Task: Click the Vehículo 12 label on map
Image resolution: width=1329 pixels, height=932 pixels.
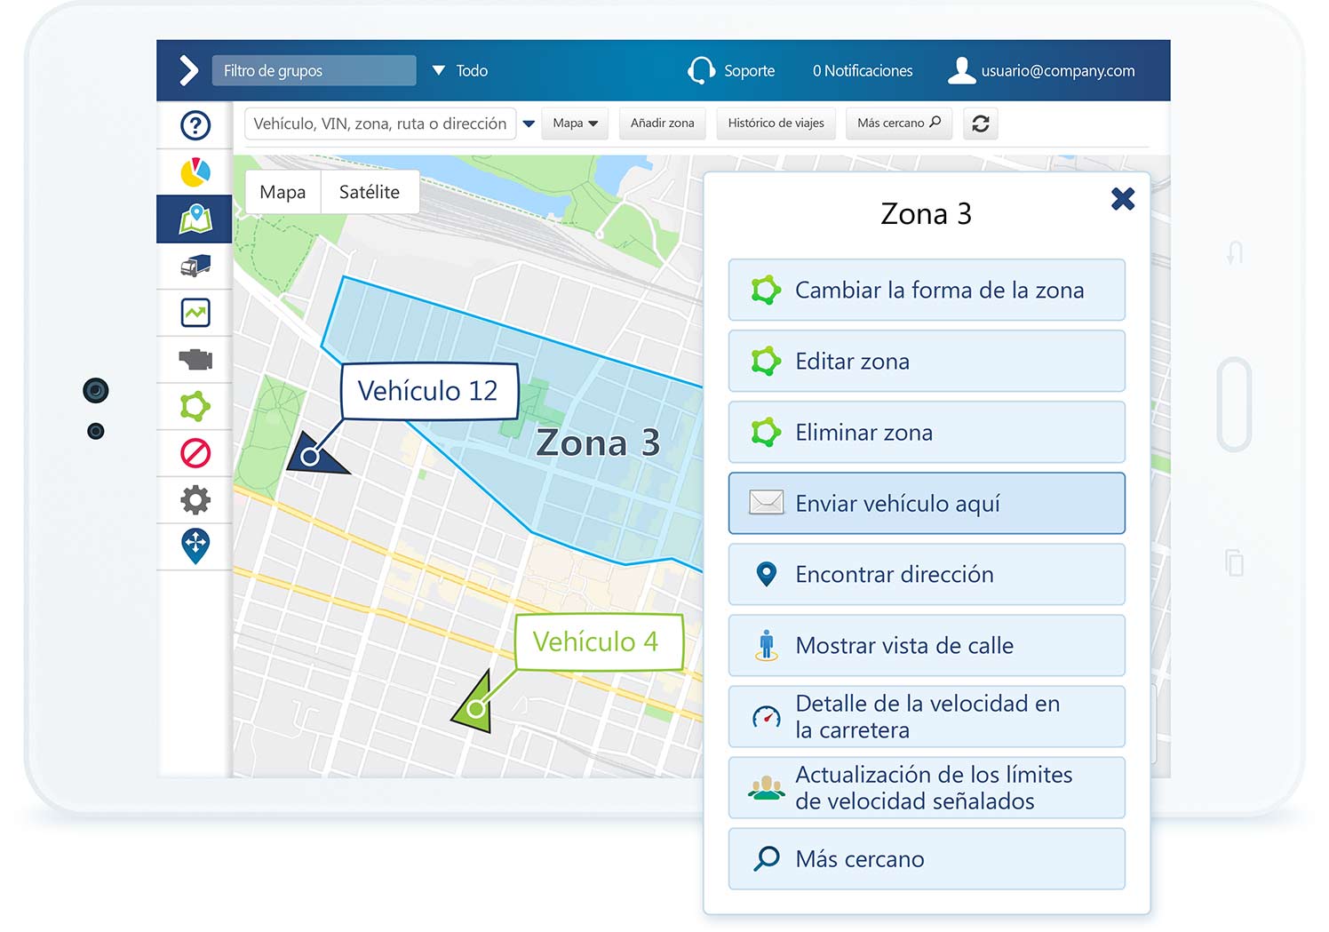Action: point(429,391)
